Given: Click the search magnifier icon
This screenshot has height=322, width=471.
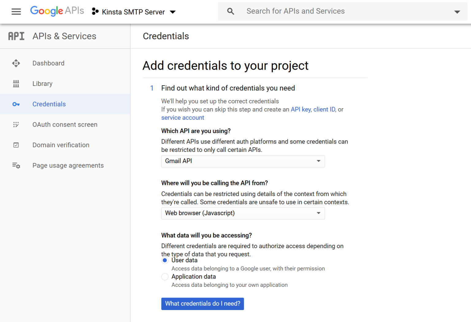Looking at the screenshot, I should click(230, 11).
